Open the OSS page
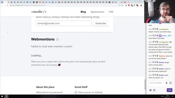Image resolution: width=175 pixels, height=98 pixels. (111, 12)
